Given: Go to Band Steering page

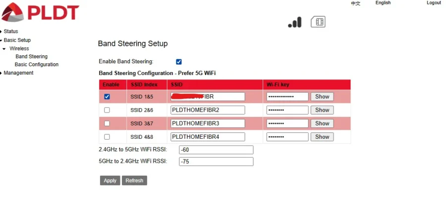Looking at the screenshot, I should [32, 56].
